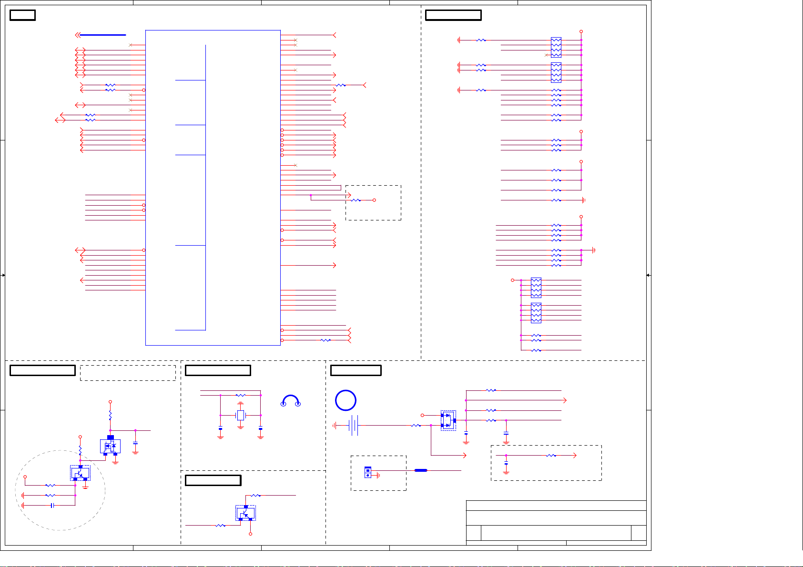Screen dimensions: 803x567
Task: Select the resistor in the lower-right dashed box
Action: (x=551, y=456)
